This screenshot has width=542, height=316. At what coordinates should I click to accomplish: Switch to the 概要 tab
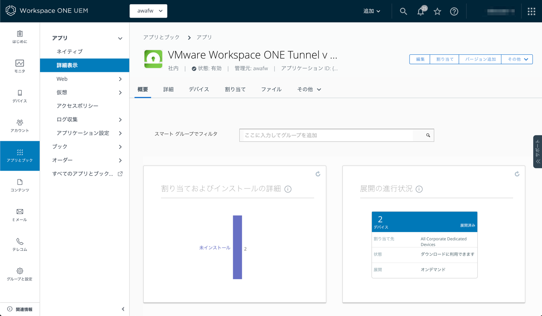point(143,89)
